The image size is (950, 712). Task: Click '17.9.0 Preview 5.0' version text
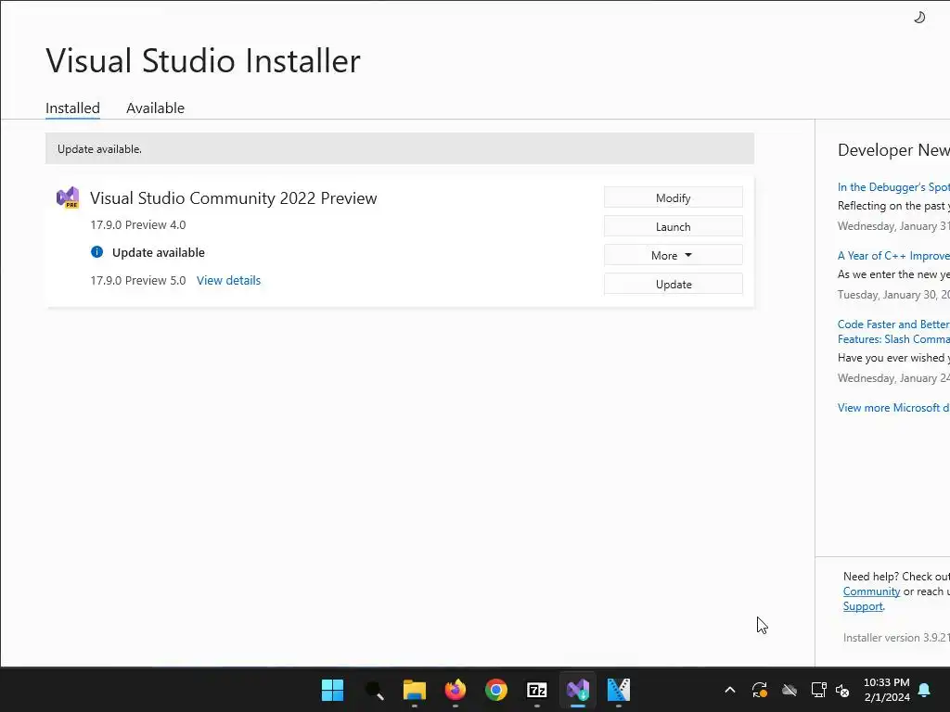(138, 280)
